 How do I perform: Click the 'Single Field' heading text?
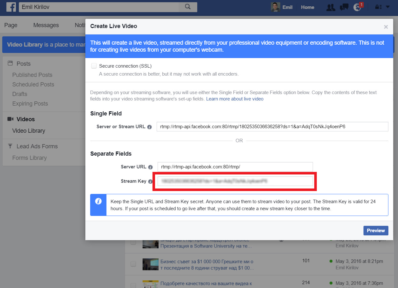[x=106, y=114]
